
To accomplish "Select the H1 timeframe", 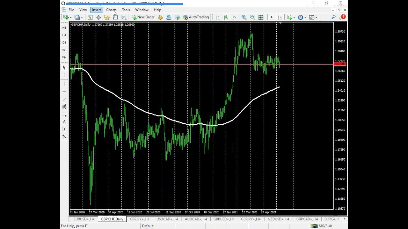I will coord(64,28).
